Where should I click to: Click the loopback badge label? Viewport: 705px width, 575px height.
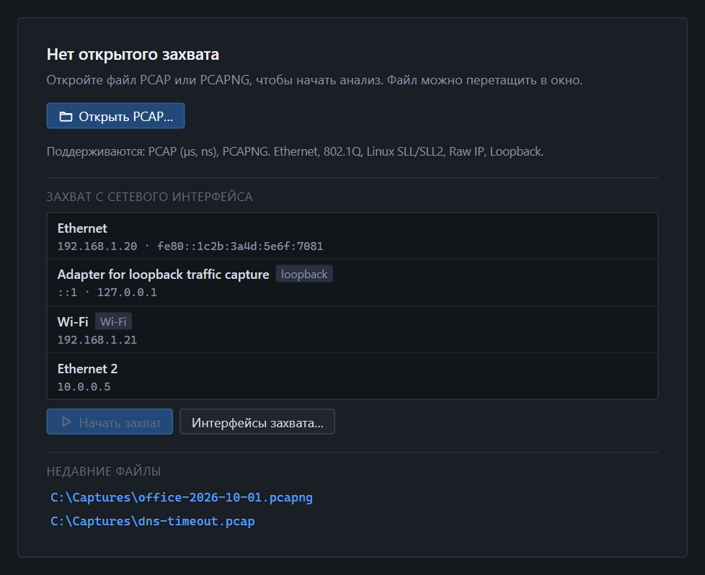(304, 275)
